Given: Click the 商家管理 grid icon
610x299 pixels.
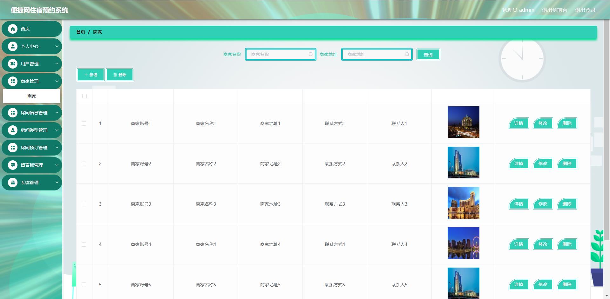Looking at the screenshot, I should pos(13,81).
